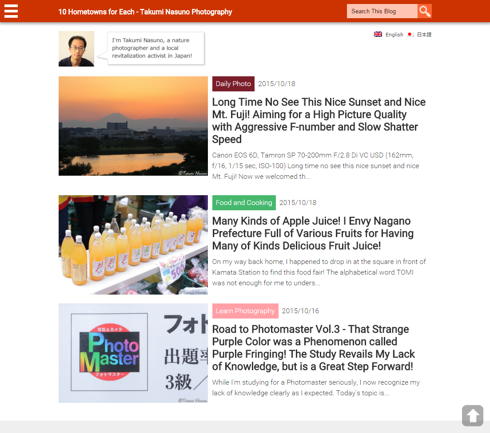Screen dimensions: 490x433
Task: Open the Many Kinds of Apple Juice article
Action: pos(313,233)
